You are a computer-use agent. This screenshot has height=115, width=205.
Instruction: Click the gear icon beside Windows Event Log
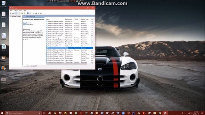(x=46, y=38)
